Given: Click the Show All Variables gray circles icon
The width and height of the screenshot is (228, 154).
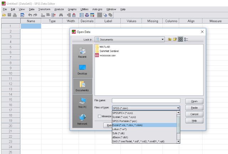Looking at the screenshot, I should [110, 15].
